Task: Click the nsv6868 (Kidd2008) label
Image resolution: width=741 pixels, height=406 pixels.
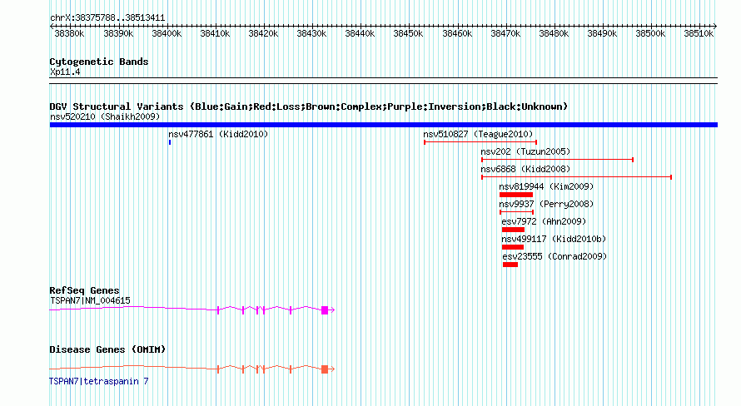Action: click(525, 169)
